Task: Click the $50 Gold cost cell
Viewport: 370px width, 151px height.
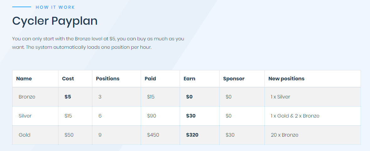Action: click(69, 135)
